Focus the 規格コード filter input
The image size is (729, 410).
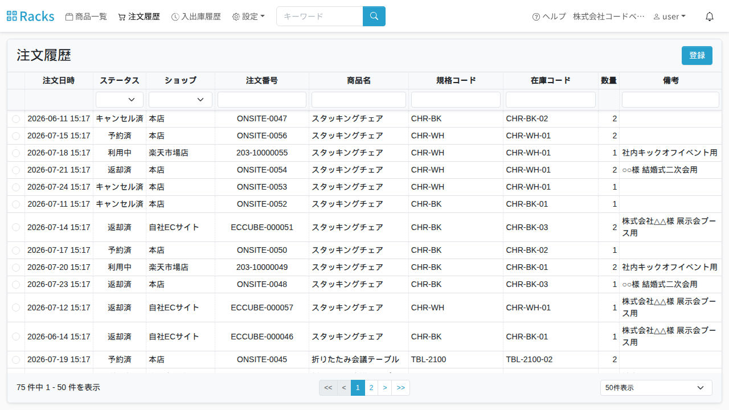pos(456,100)
